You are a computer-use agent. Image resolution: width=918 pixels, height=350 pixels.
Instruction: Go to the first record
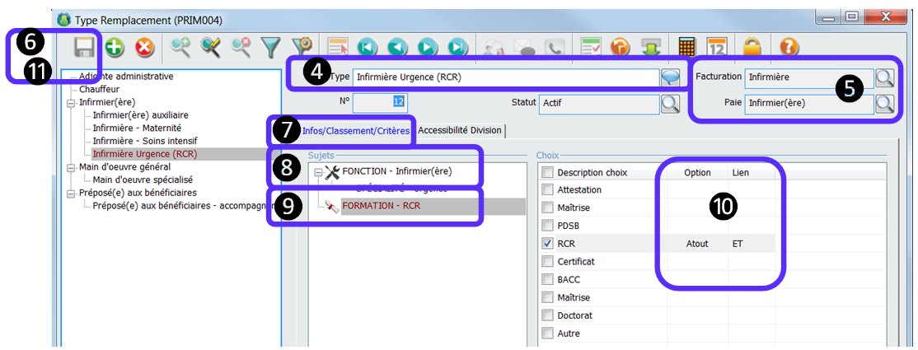click(x=368, y=48)
